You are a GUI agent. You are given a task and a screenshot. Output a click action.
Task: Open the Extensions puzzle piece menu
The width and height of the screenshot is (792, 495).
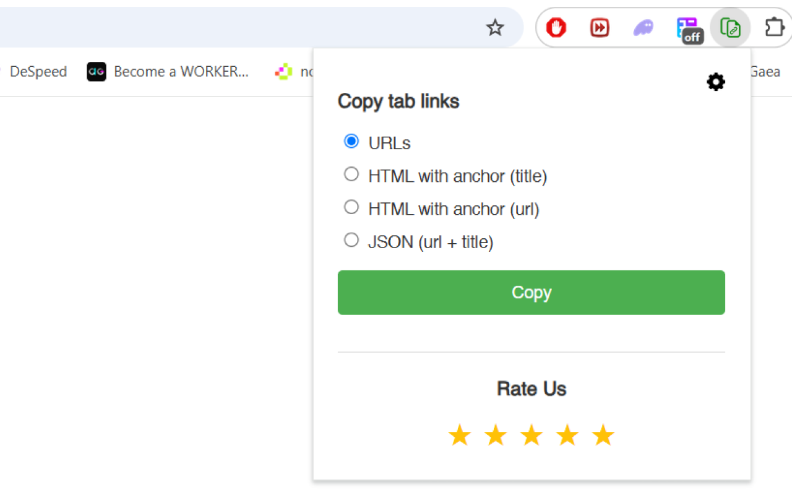pos(774,28)
